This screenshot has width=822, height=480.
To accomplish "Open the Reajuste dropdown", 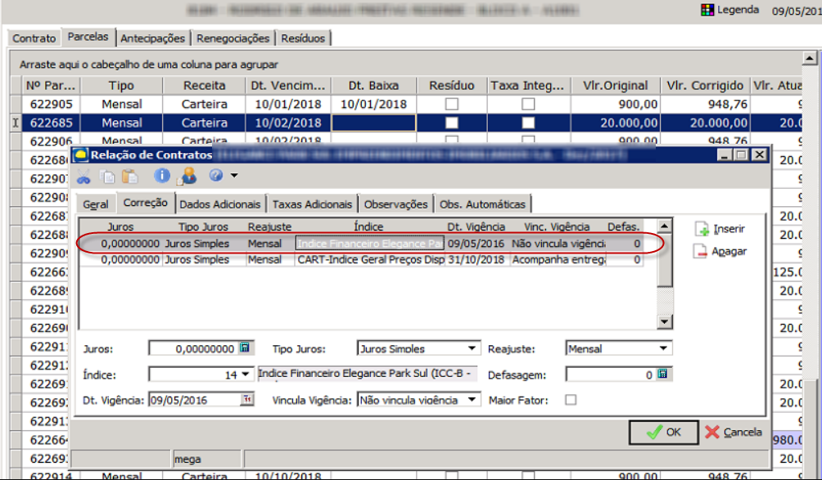I will 662,348.
